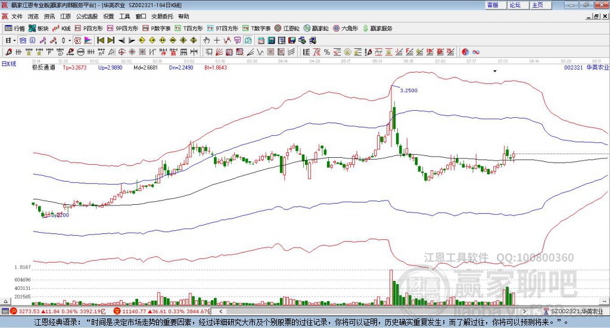Open the 设置 menu

tap(108, 16)
